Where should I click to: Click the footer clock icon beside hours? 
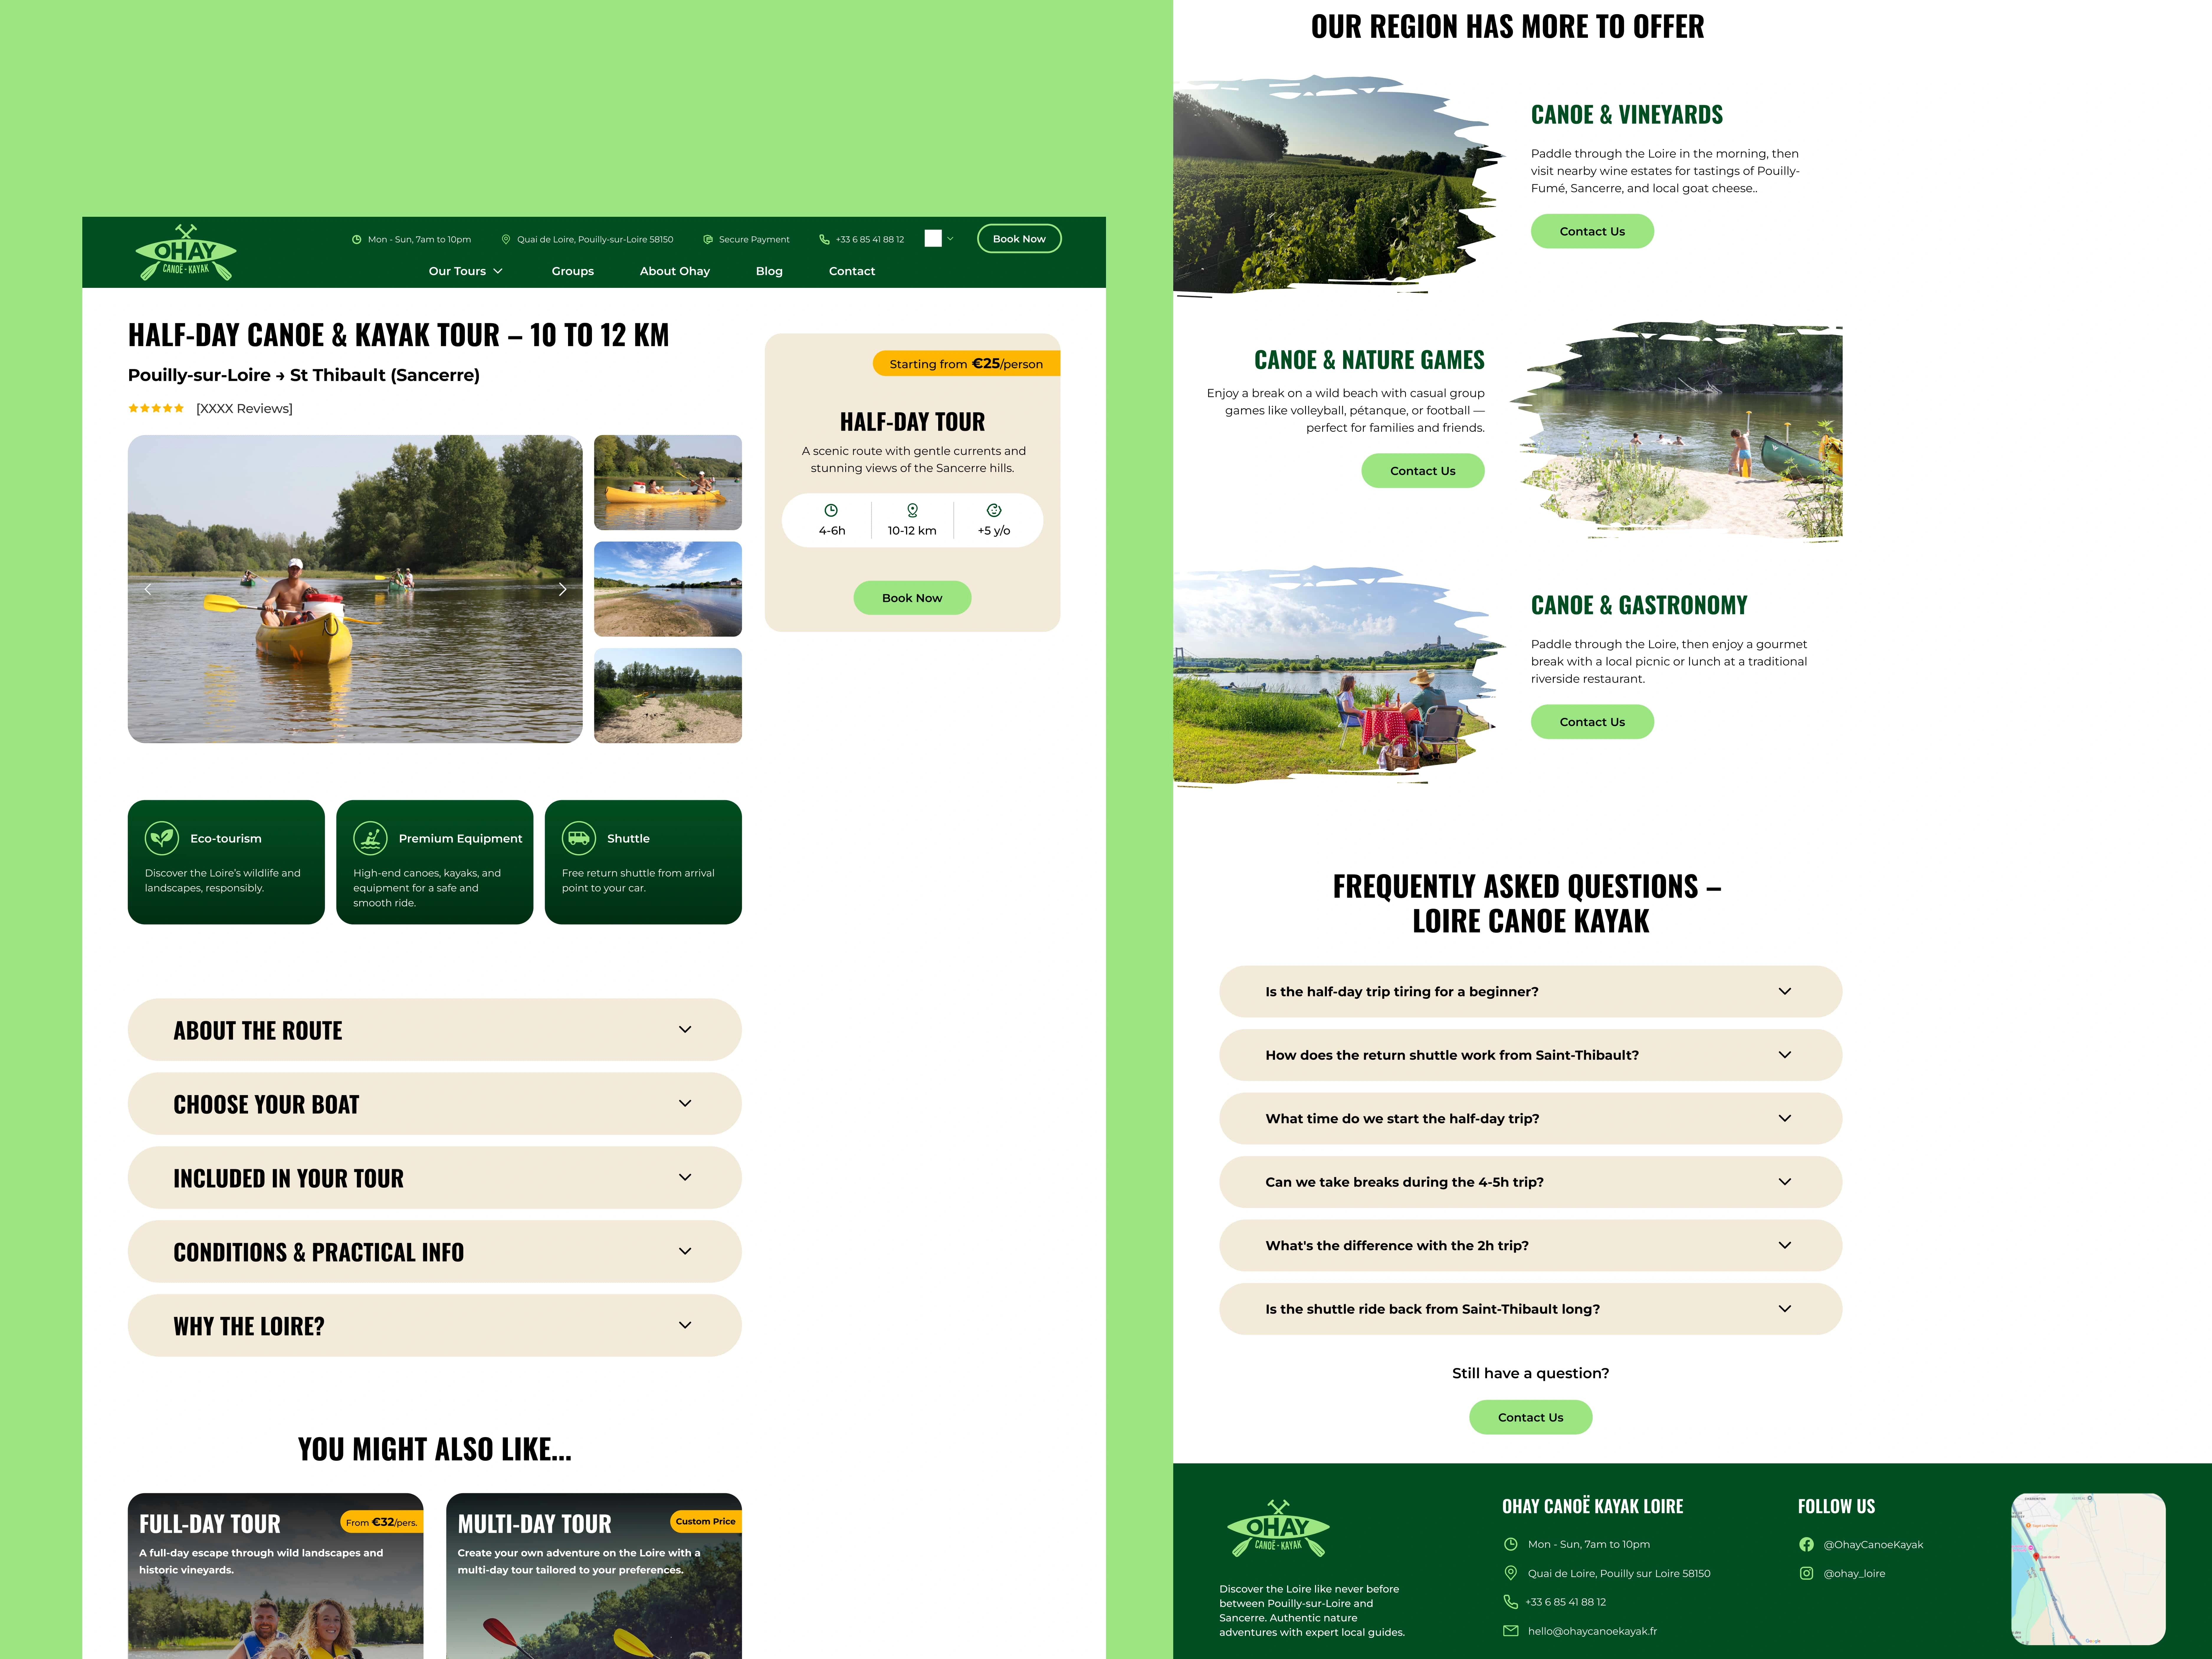[1511, 1544]
